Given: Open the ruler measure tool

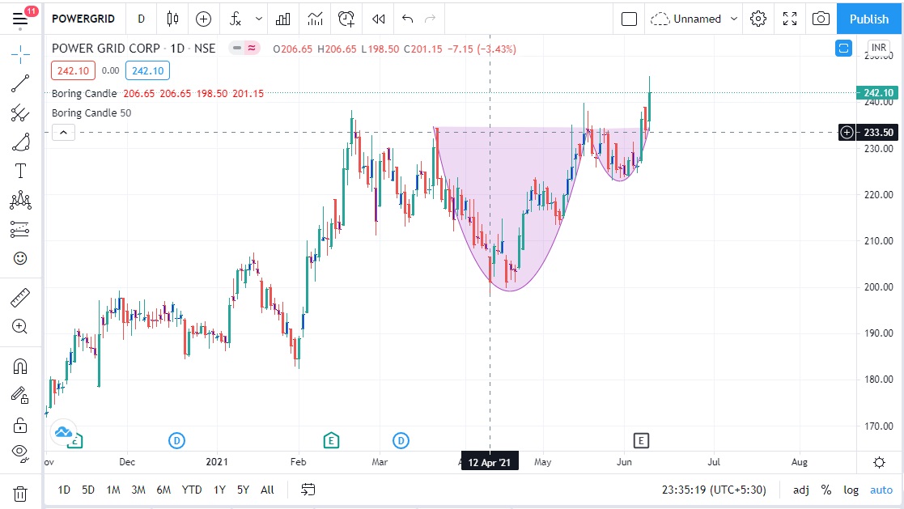Looking at the screenshot, I should [20, 298].
